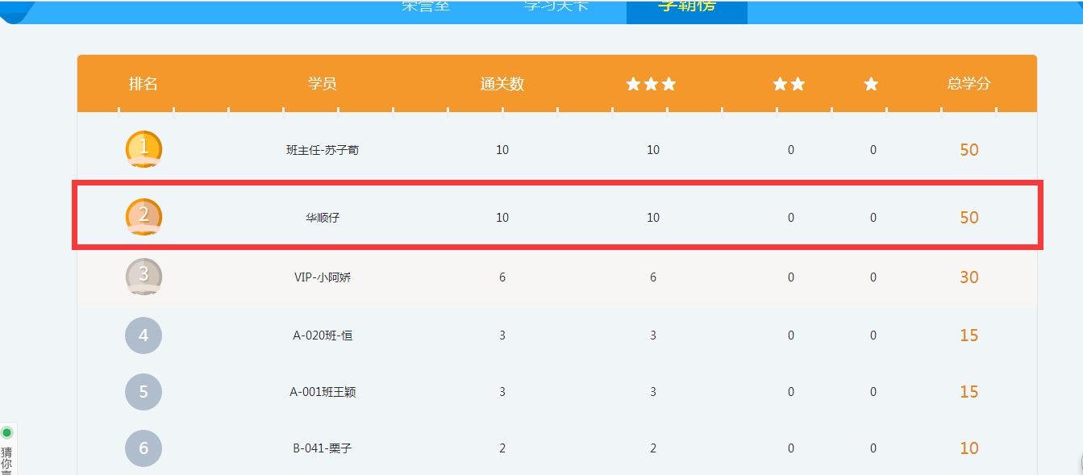Click the two-star column header
Image resolution: width=1083 pixels, height=475 pixels.
pos(789,84)
